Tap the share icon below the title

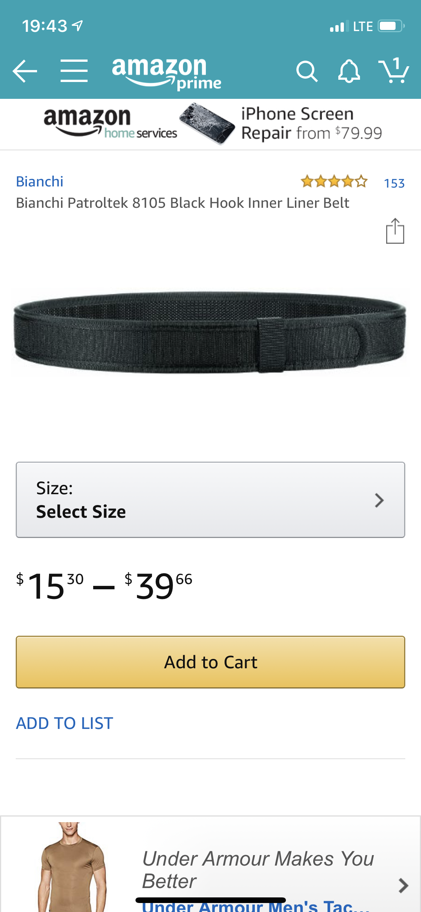395,231
